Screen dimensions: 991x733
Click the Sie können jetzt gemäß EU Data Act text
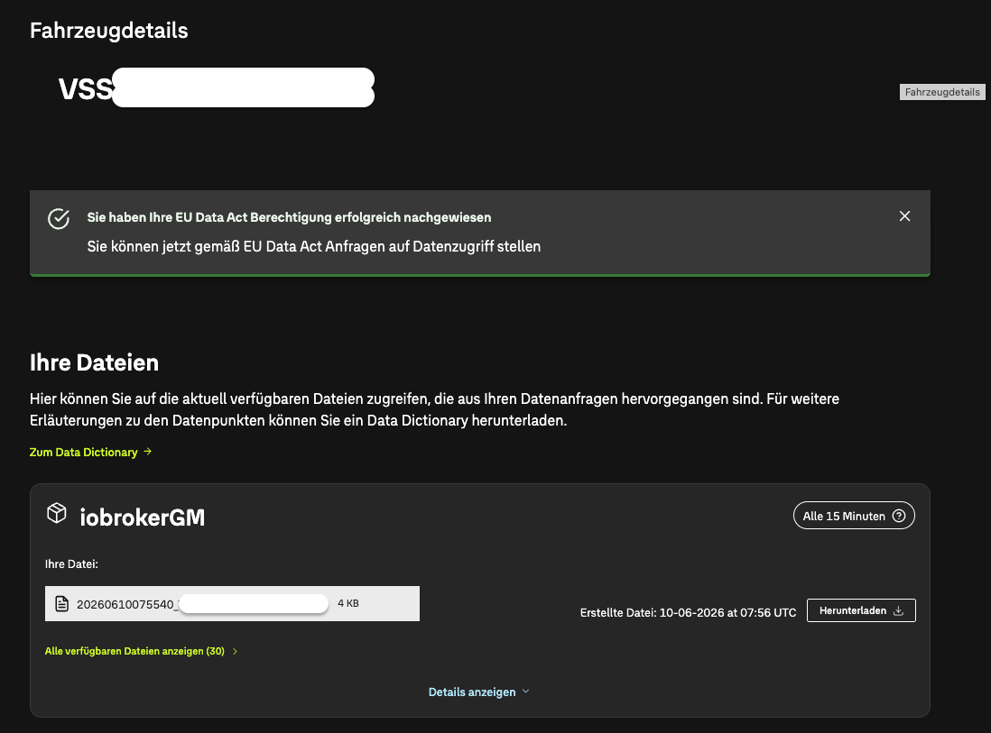click(x=313, y=246)
